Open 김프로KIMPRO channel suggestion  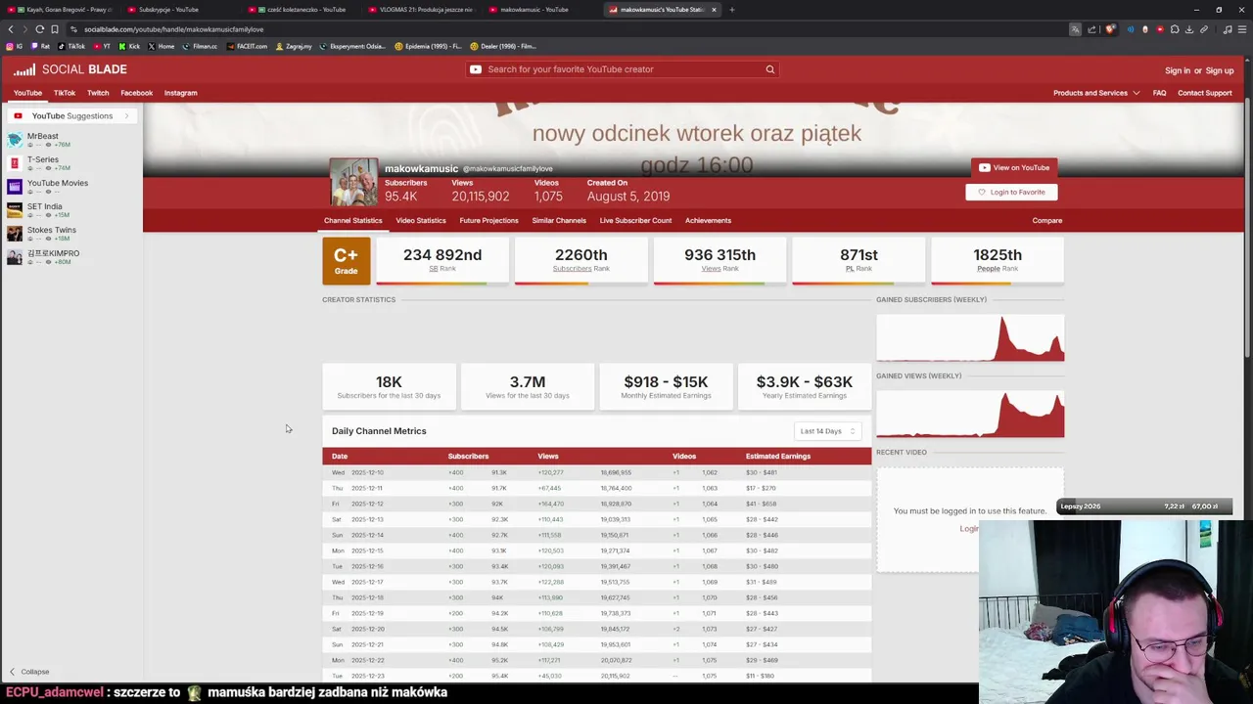click(53, 257)
